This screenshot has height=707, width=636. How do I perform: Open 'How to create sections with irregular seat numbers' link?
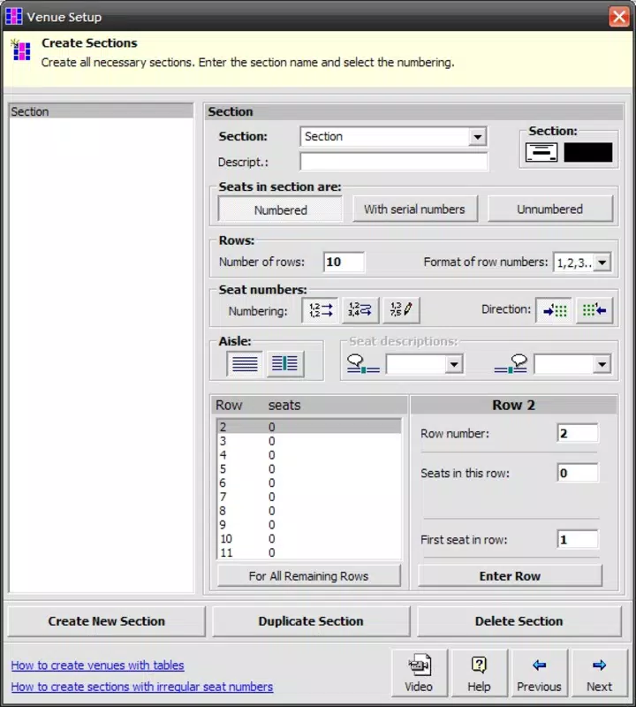[x=142, y=687]
